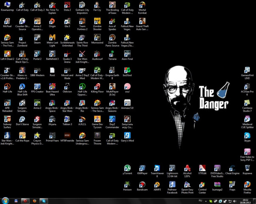Open the AIMP3 desktop shortcut
The image size is (256, 204).
[x=157, y=186]
